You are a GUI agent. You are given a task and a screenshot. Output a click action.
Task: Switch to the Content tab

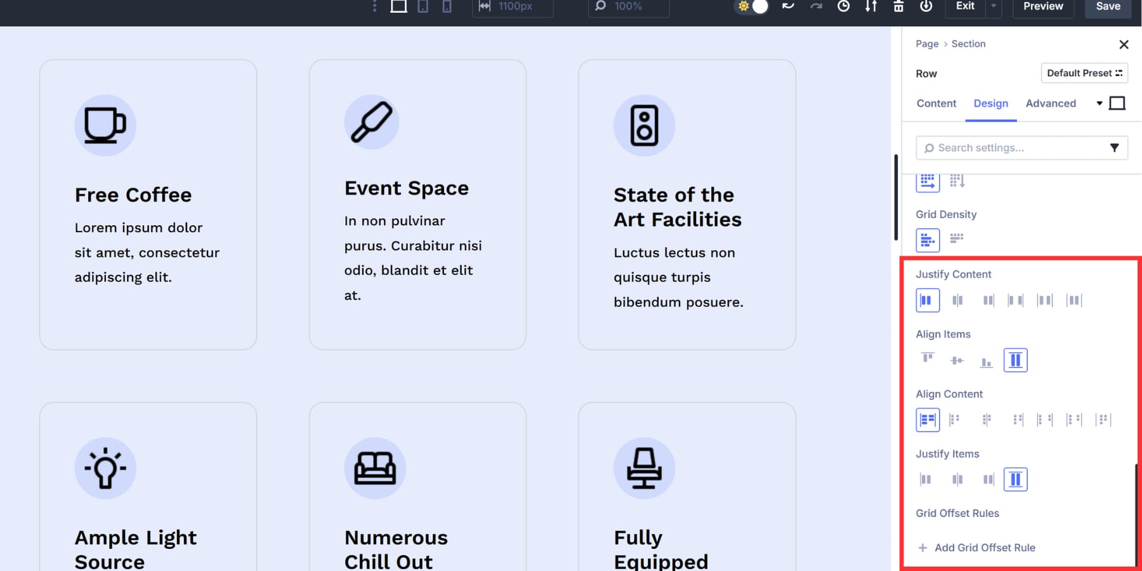[x=936, y=103]
